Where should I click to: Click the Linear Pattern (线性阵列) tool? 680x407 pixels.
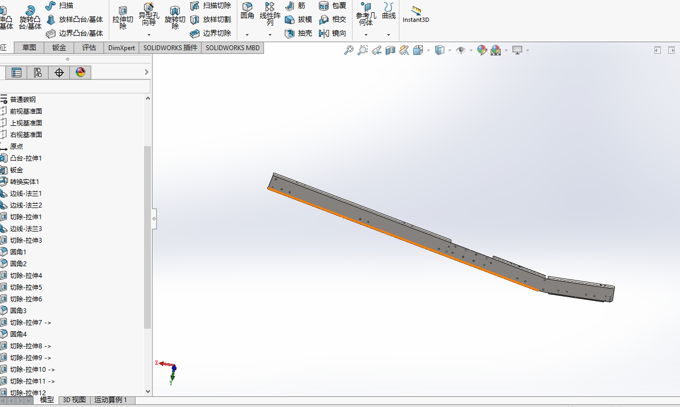270,13
